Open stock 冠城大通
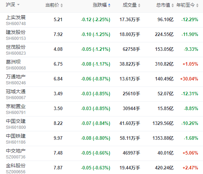 point(16,91)
